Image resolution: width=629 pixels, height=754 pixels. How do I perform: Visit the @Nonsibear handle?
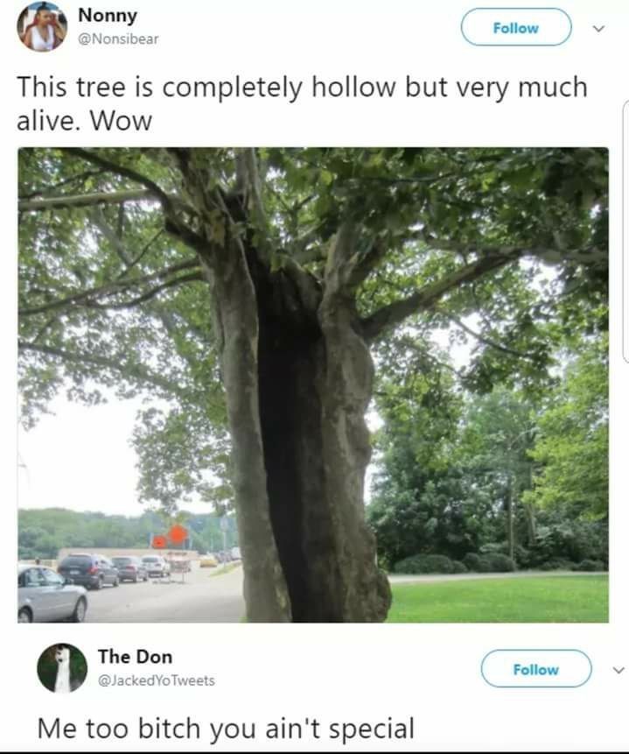click(x=118, y=39)
